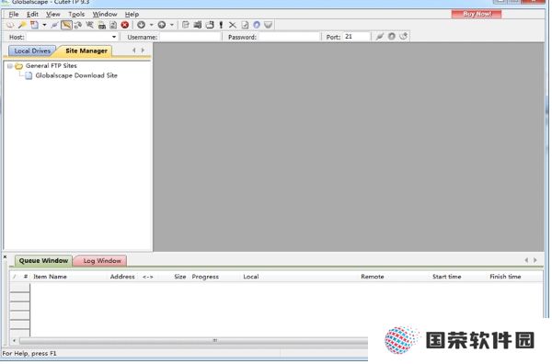Collapse the General FTP Sites folder
The image size is (552, 364).
(x=10, y=66)
